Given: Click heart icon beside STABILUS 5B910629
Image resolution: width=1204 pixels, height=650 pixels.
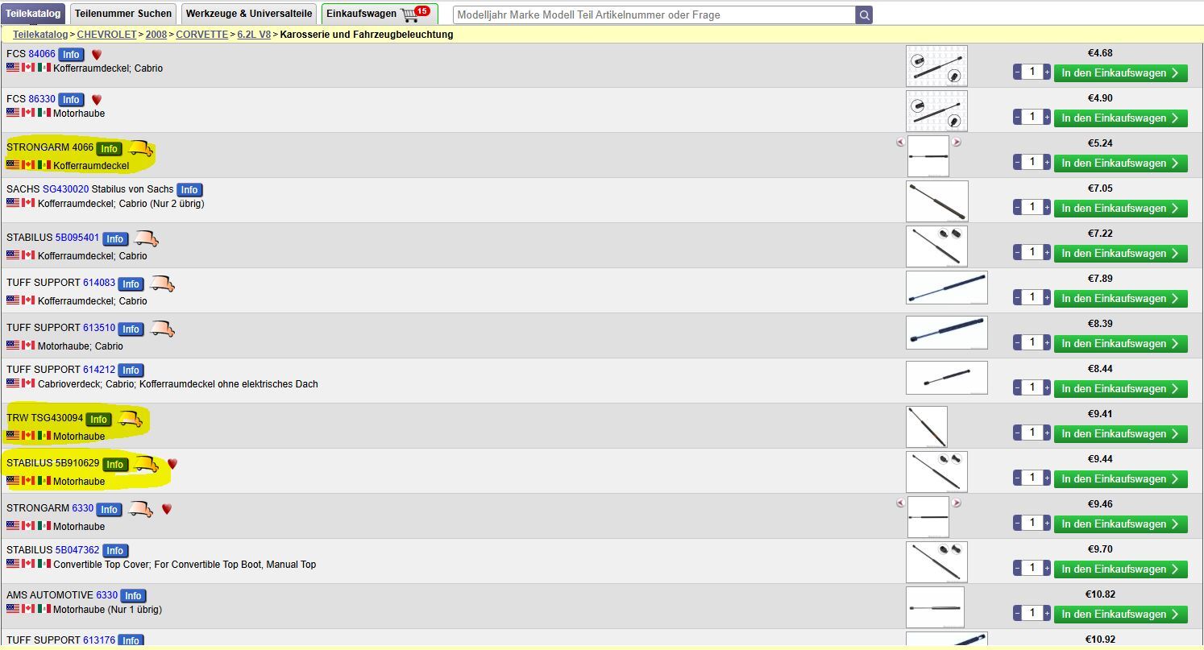Looking at the screenshot, I should tap(172, 464).
